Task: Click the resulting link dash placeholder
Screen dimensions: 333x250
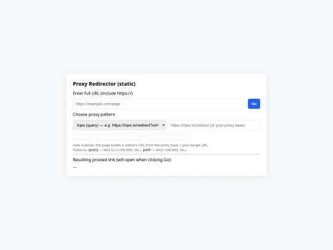Action: [x=75, y=167]
